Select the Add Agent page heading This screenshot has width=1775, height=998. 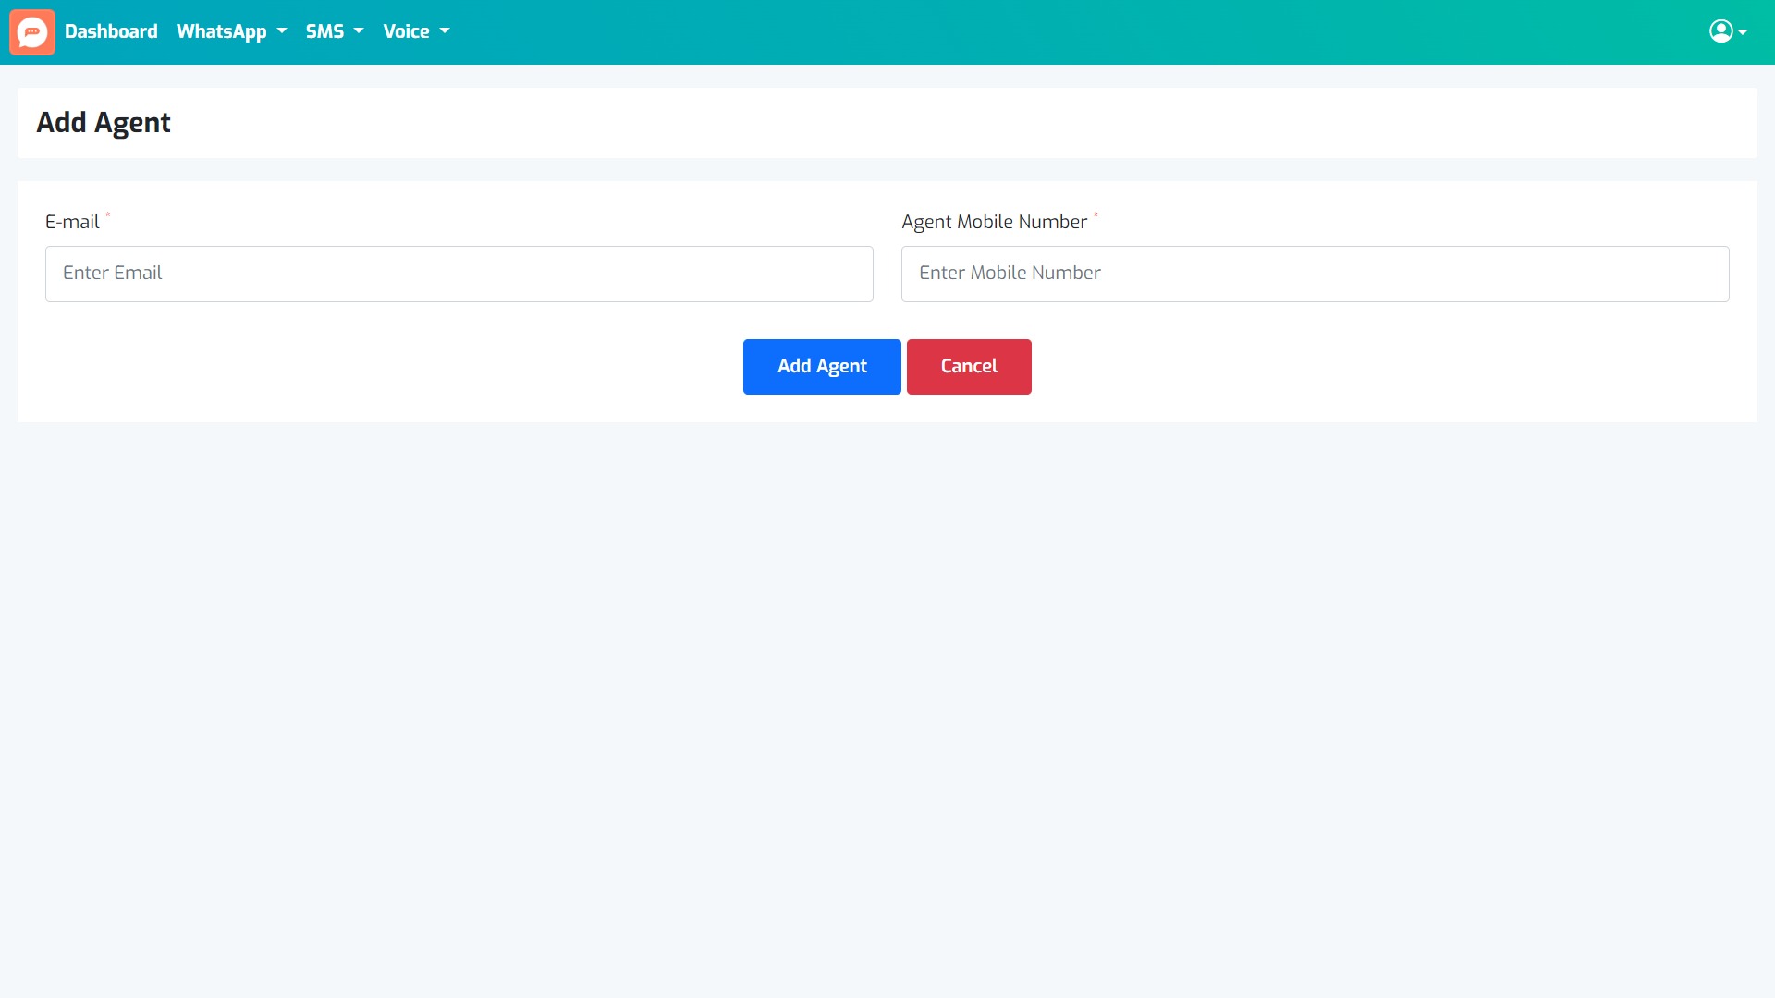pyautogui.click(x=104, y=123)
